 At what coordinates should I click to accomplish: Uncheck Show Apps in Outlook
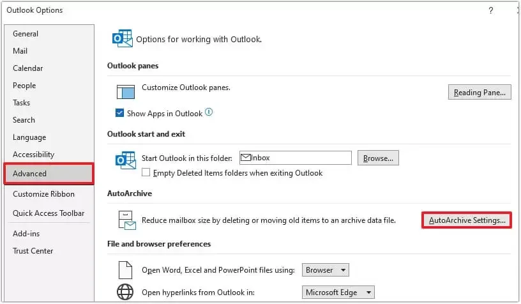[x=119, y=113]
